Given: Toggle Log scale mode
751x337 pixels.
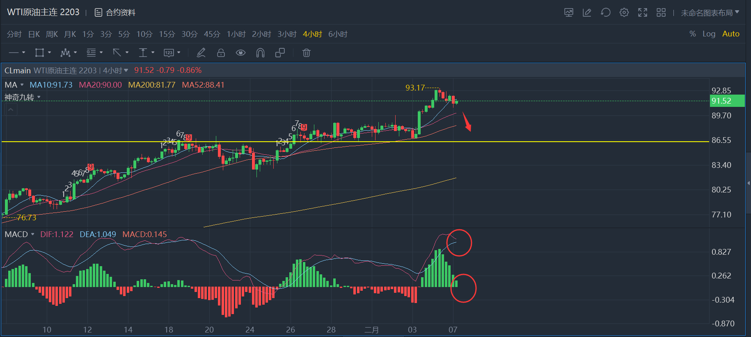Looking at the screenshot, I should click(x=709, y=34).
